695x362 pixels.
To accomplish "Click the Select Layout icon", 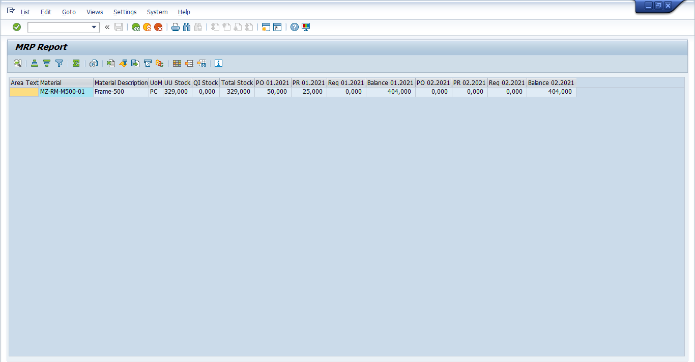I will [189, 63].
